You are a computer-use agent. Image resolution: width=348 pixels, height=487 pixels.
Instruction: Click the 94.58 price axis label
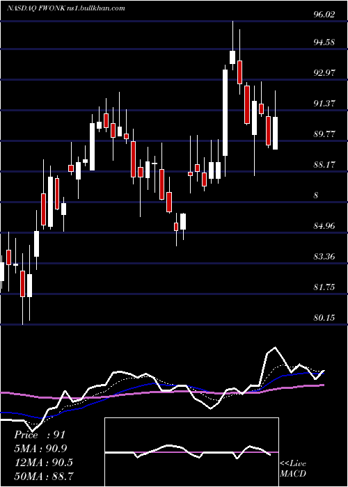click(x=324, y=42)
